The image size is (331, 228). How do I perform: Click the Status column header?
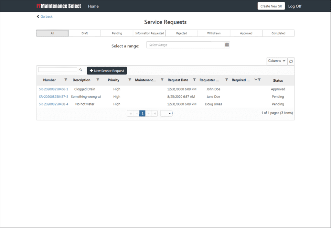pyautogui.click(x=278, y=80)
